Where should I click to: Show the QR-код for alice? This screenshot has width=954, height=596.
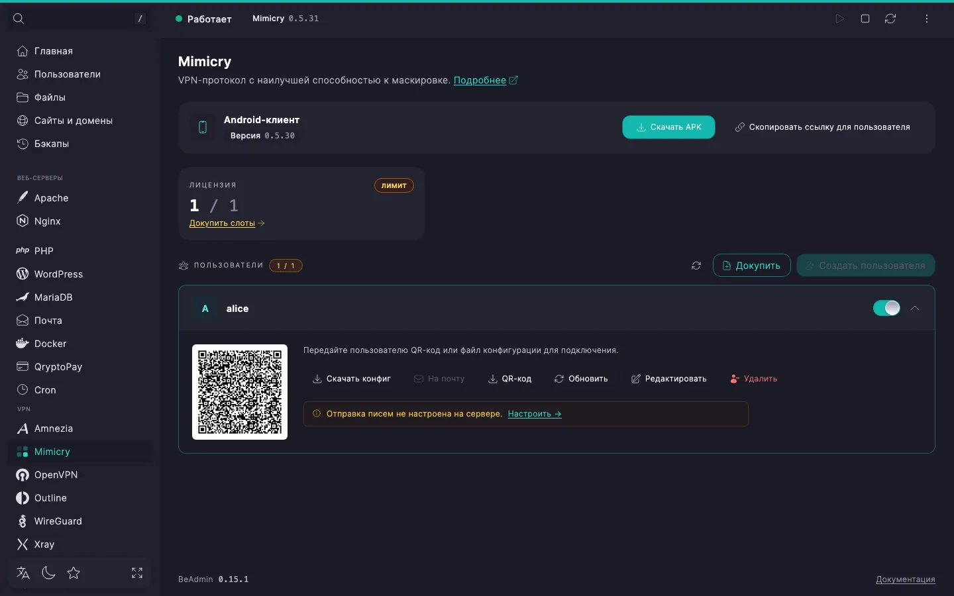(509, 379)
